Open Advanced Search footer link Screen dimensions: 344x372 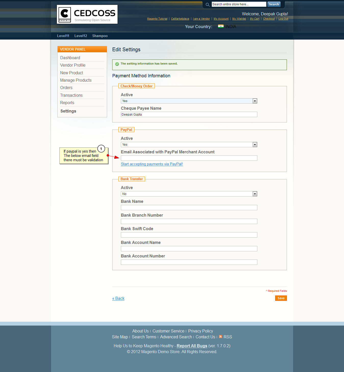click(176, 337)
